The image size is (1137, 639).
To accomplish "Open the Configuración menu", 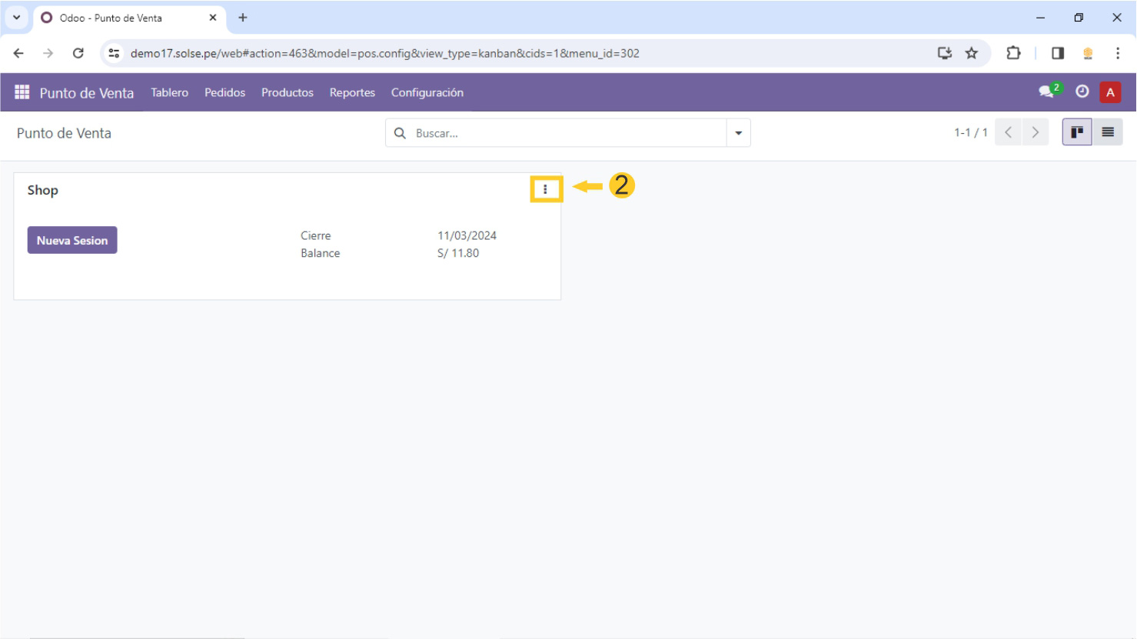I will coord(427,92).
